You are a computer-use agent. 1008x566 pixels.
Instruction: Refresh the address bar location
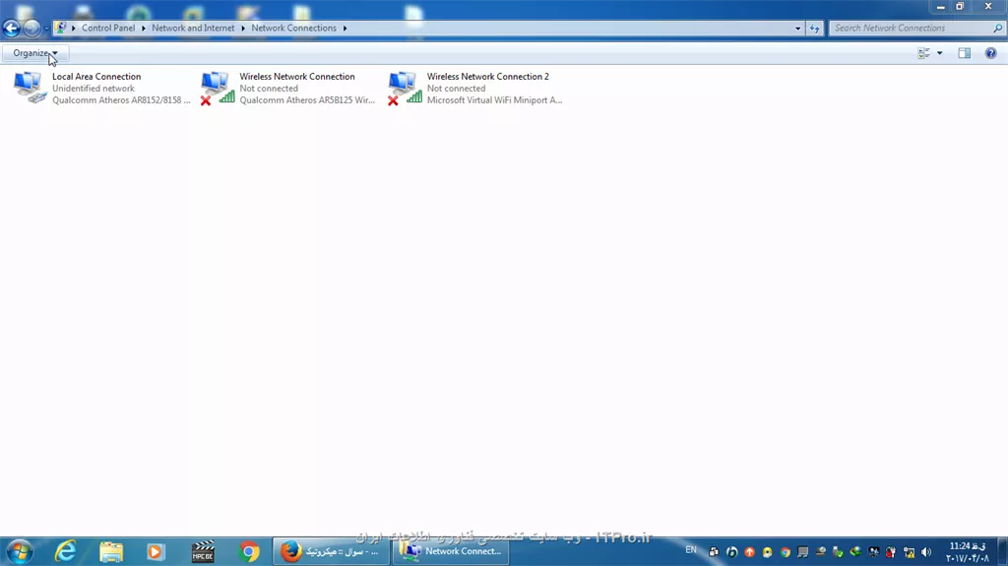(x=814, y=29)
